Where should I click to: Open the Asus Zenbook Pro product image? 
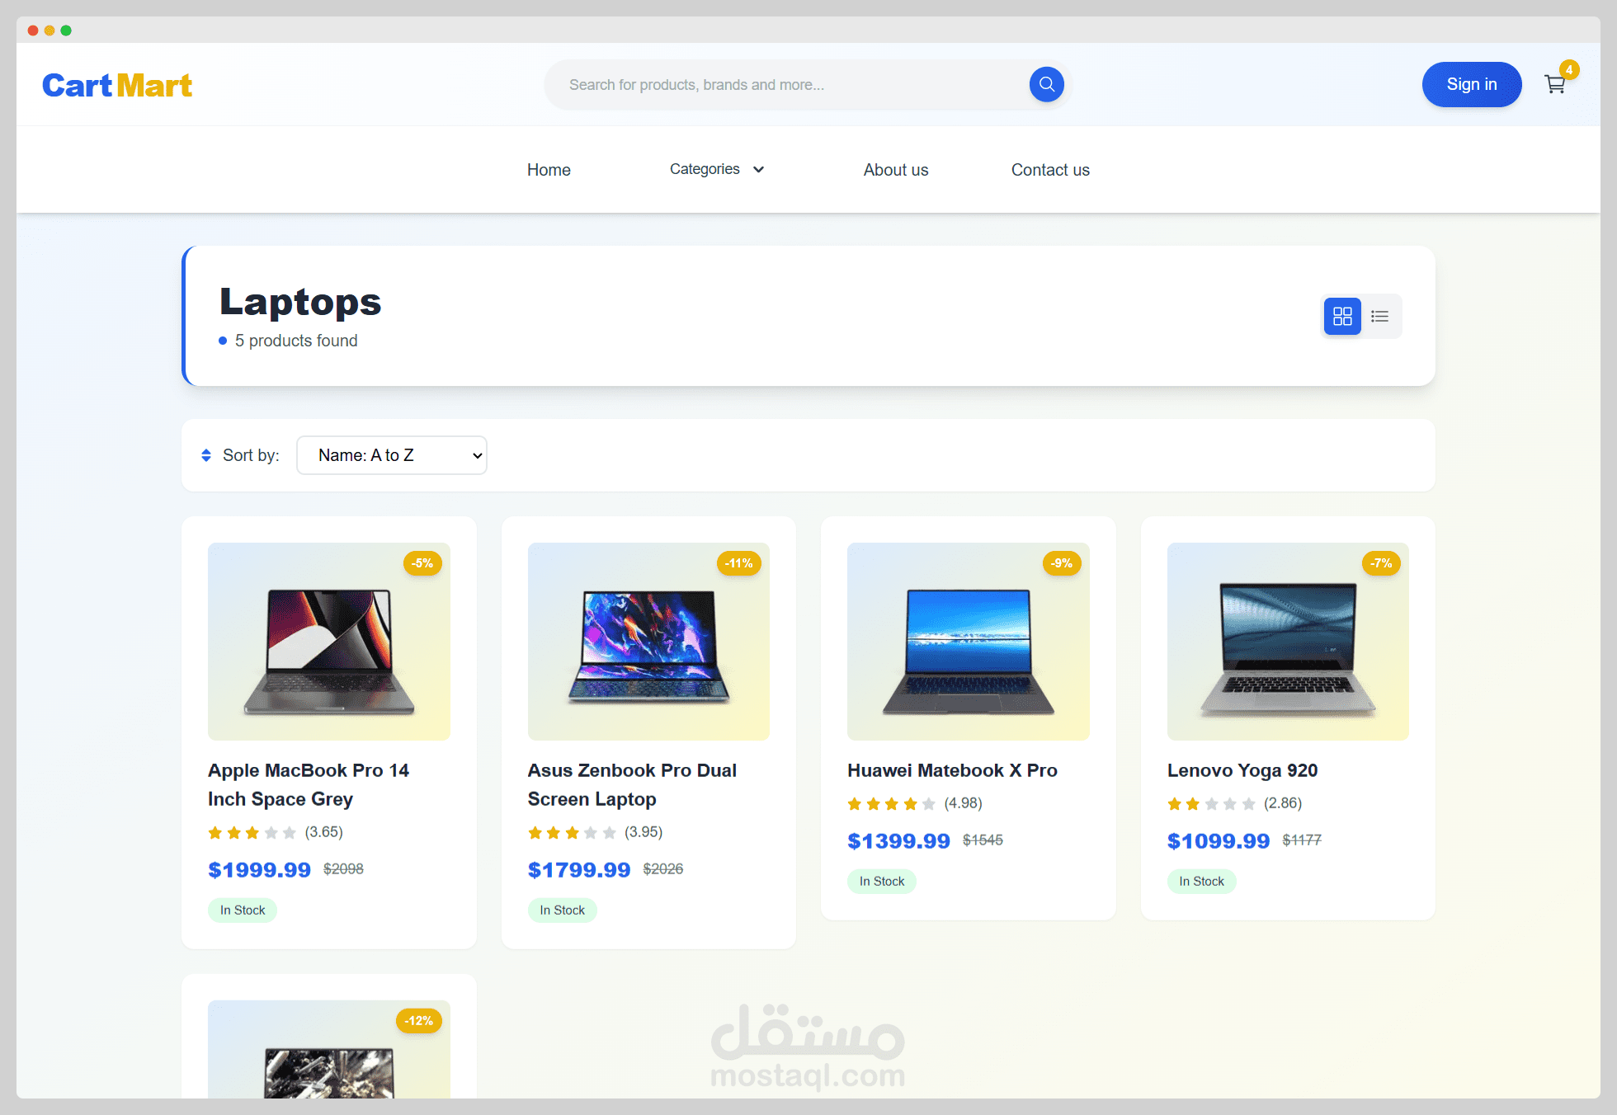point(648,642)
